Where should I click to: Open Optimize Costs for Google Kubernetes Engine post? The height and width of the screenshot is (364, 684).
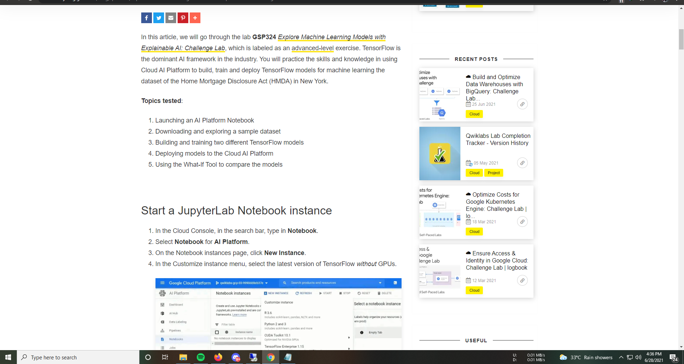(x=496, y=205)
